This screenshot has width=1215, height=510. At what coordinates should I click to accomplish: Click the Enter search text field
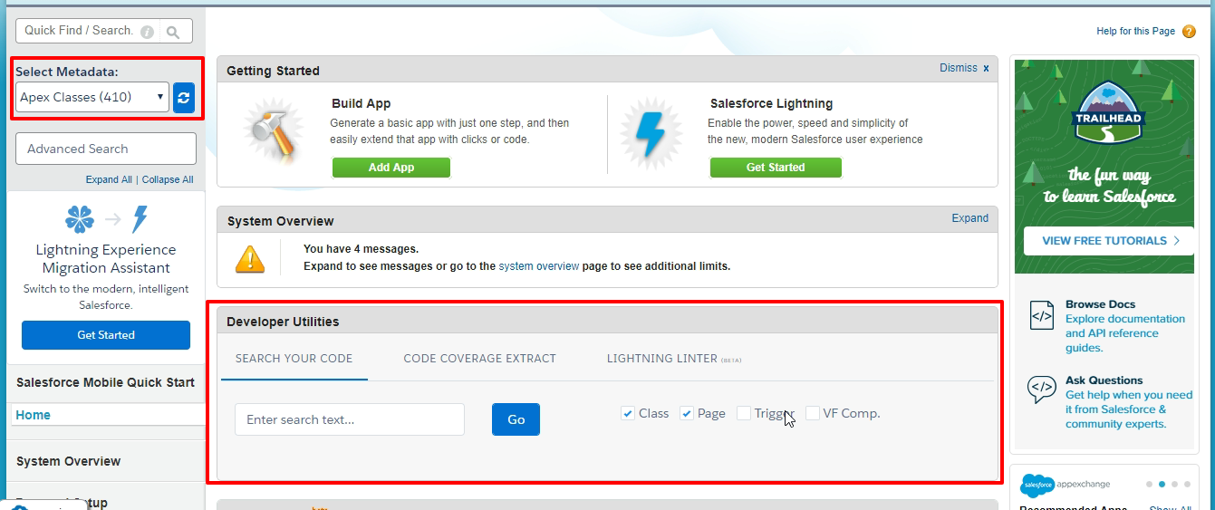click(349, 419)
